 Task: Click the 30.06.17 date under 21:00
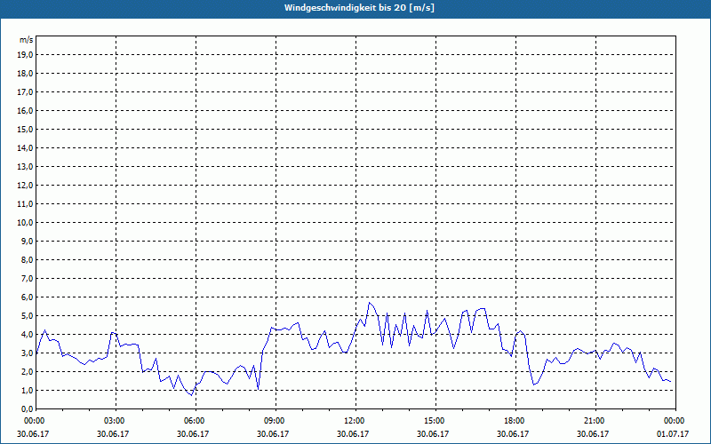point(593,433)
